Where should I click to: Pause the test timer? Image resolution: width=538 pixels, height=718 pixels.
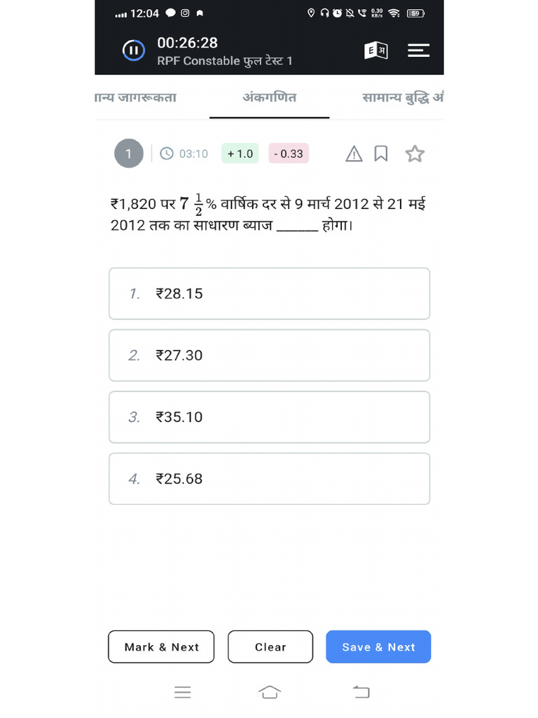(x=133, y=50)
